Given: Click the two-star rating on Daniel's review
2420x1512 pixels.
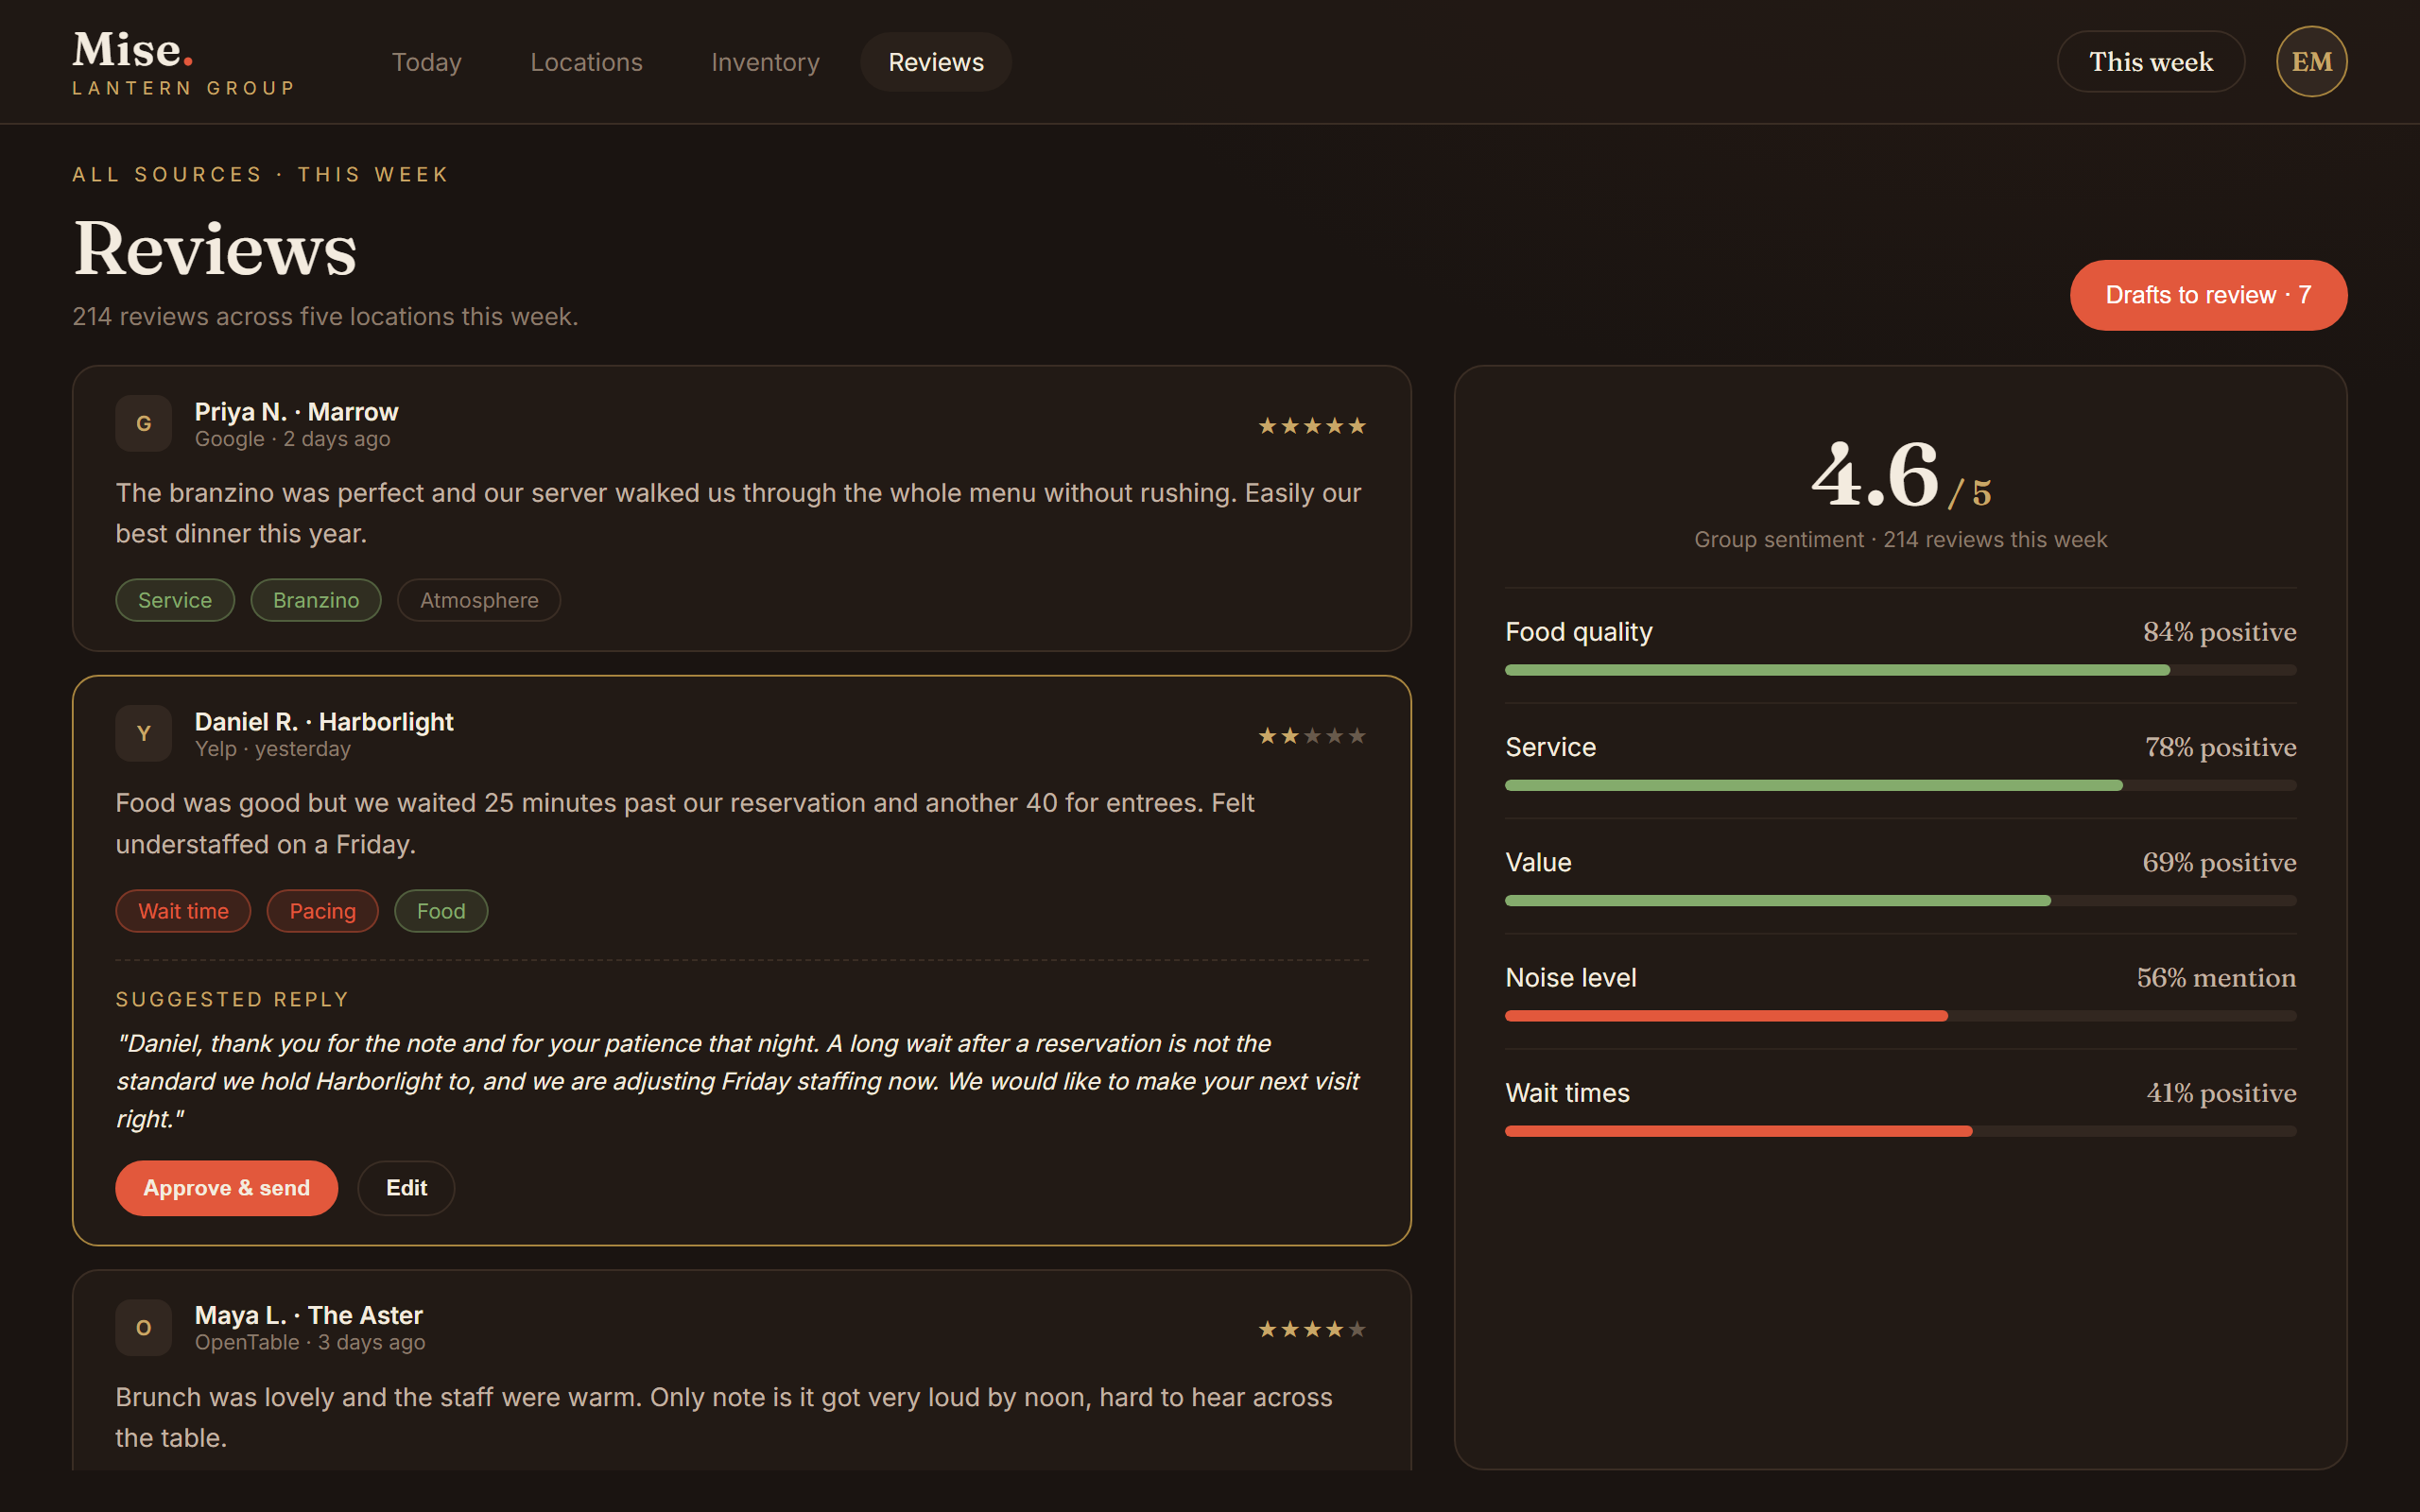Looking at the screenshot, I should point(1312,736).
